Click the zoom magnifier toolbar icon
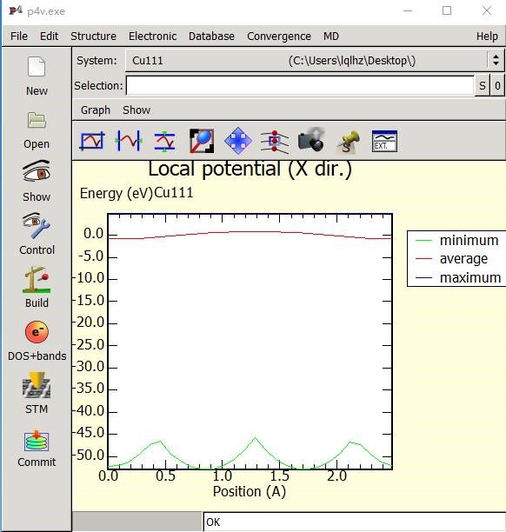Image resolution: width=506 pixels, height=532 pixels. click(x=202, y=141)
